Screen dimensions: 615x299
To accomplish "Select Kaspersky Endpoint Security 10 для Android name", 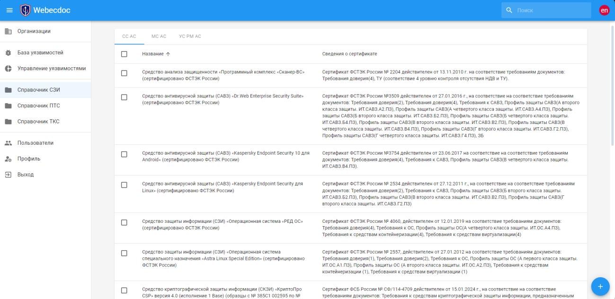I will (226, 157).
